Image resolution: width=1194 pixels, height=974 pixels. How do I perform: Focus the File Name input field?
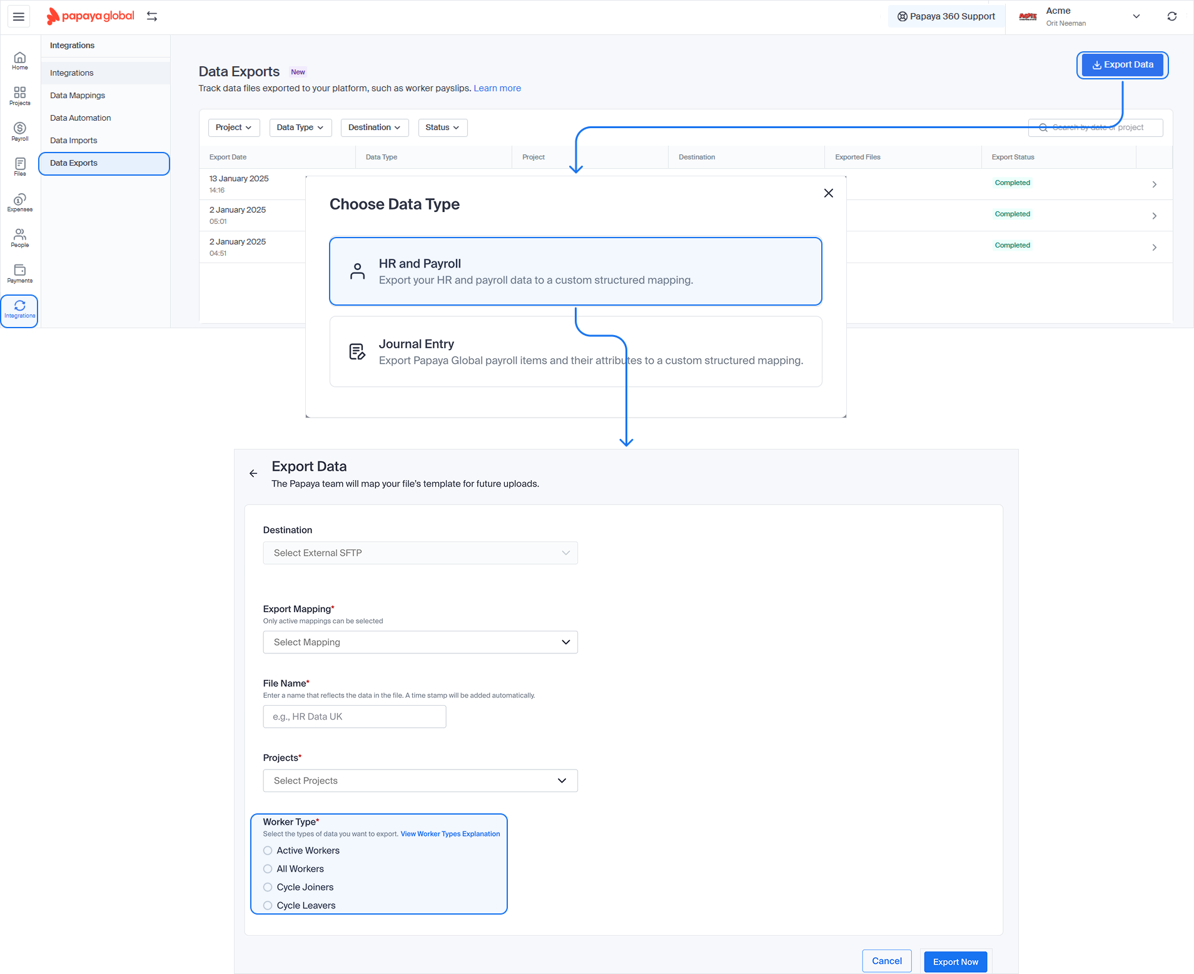pyautogui.click(x=355, y=717)
